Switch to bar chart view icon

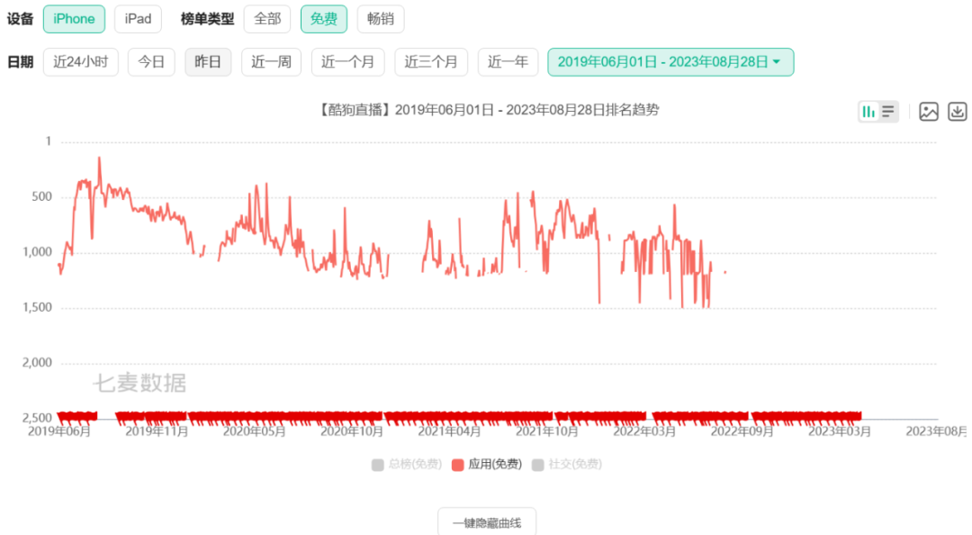pos(868,112)
